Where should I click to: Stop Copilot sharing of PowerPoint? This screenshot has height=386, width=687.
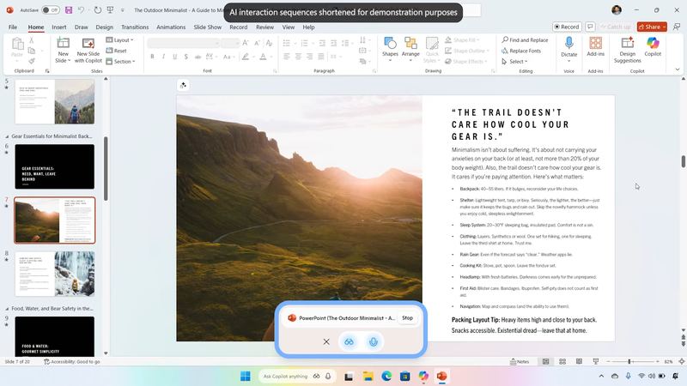tap(407, 318)
